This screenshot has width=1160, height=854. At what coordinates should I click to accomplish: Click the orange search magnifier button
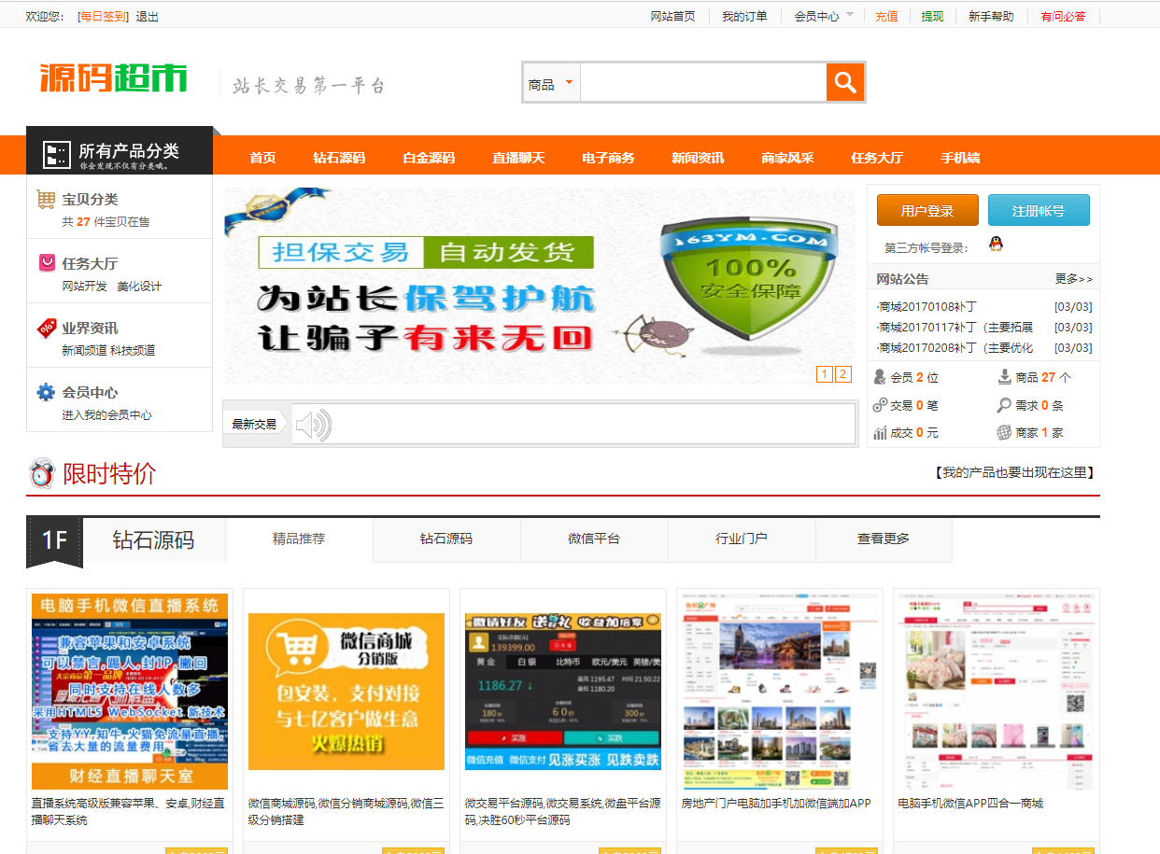tap(845, 82)
